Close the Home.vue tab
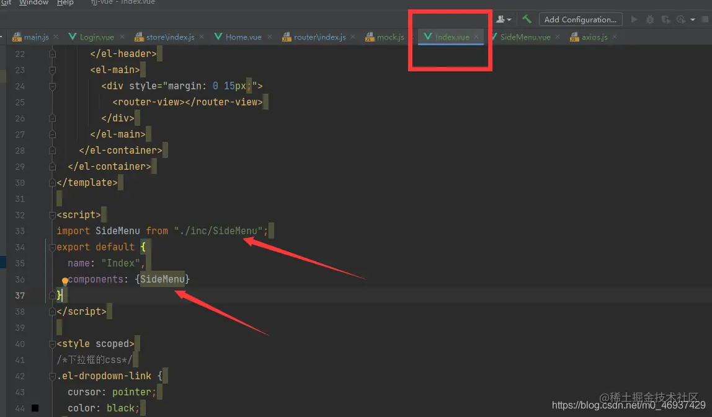Image resolution: width=712 pixels, height=417 pixels. click(x=270, y=37)
